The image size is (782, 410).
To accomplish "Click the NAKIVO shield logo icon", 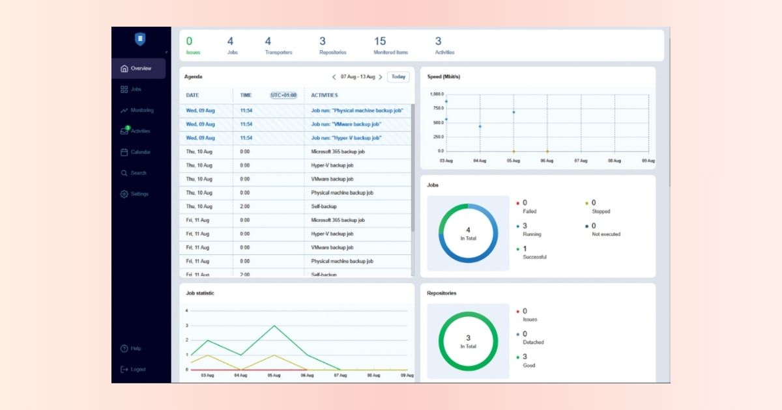I will (x=139, y=40).
